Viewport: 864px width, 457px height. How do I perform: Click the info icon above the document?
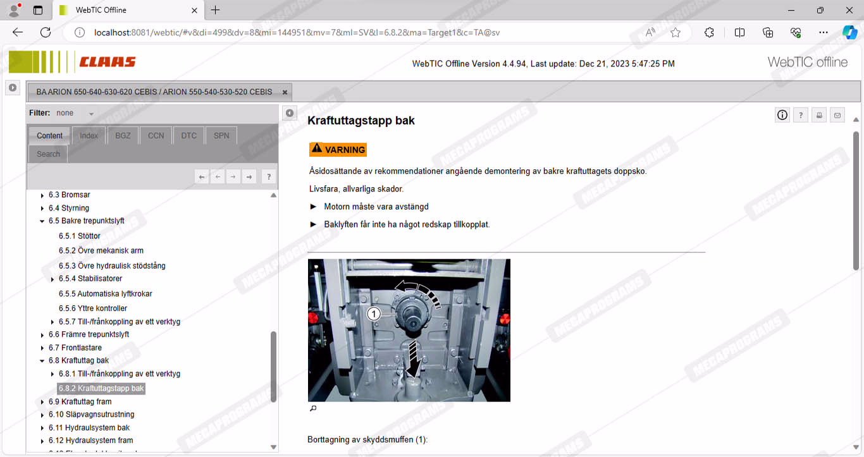tap(782, 115)
